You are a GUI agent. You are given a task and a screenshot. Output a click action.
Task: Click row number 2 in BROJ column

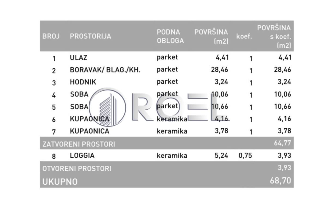point(54,71)
